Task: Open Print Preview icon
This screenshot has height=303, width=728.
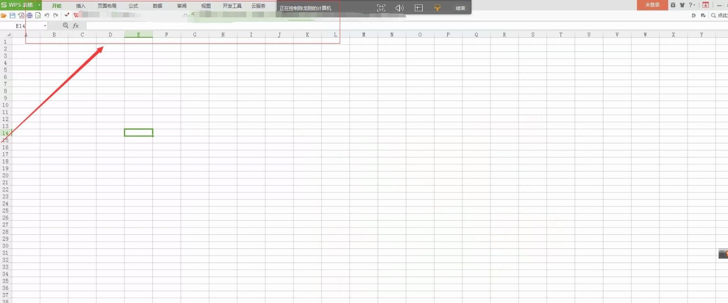Action: [38, 15]
